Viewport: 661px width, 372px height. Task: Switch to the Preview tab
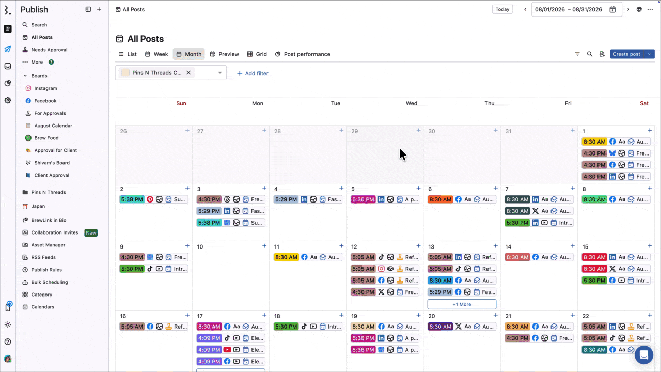(224, 54)
